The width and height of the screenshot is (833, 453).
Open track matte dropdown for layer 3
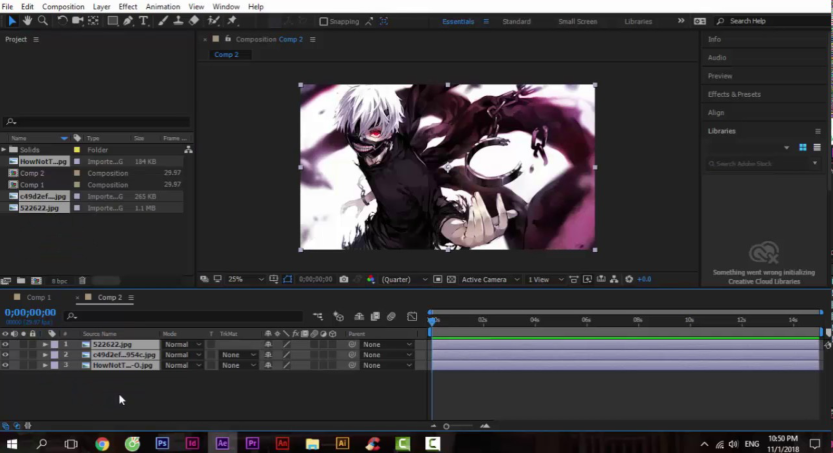pos(238,365)
